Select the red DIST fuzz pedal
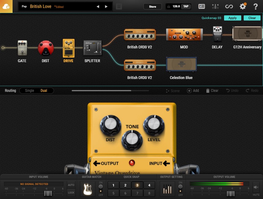263x199 pixels. click(x=46, y=48)
